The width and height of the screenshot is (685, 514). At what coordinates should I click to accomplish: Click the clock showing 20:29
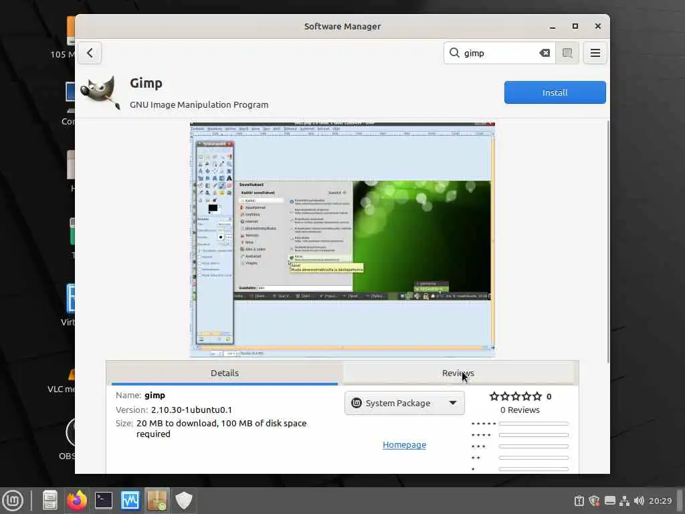coord(660,501)
